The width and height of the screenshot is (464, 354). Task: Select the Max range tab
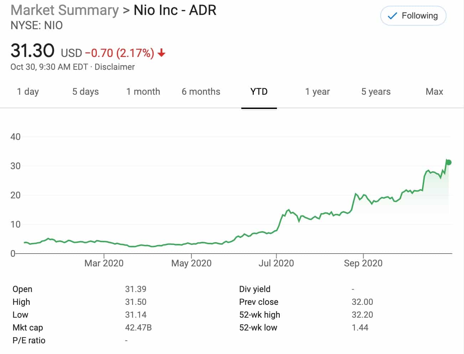[434, 92]
